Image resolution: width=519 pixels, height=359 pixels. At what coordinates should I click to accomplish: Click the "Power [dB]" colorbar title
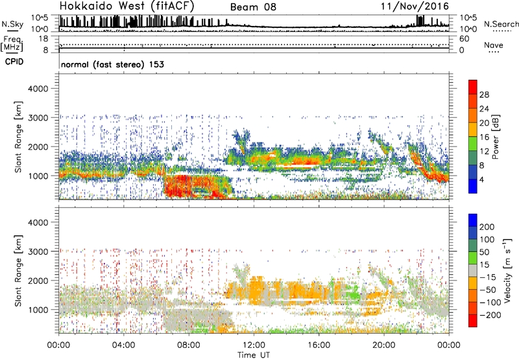pos(495,137)
